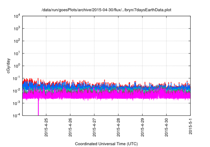Click the 2015-5-1 date tick label
Image resolution: width=210 pixels, height=147 pixels.
click(190, 126)
